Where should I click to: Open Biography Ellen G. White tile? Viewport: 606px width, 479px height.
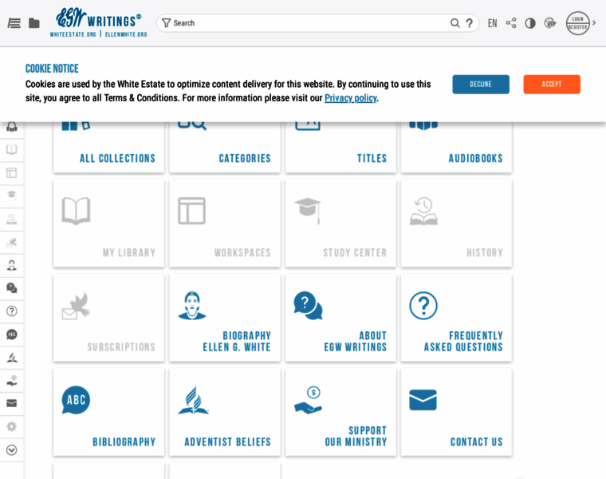pos(225,318)
